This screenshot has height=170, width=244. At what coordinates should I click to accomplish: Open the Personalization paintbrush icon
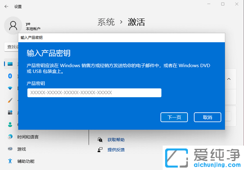(10, 100)
